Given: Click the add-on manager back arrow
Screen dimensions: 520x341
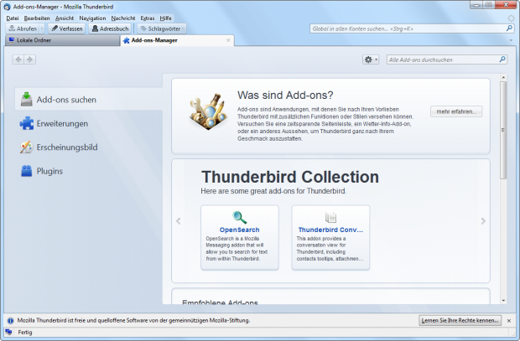Looking at the screenshot, I should [x=18, y=59].
